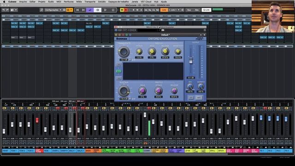Click the camera icon in plugin header bar
This screenshot has width=295, height=166.
[x=163, y=30]
